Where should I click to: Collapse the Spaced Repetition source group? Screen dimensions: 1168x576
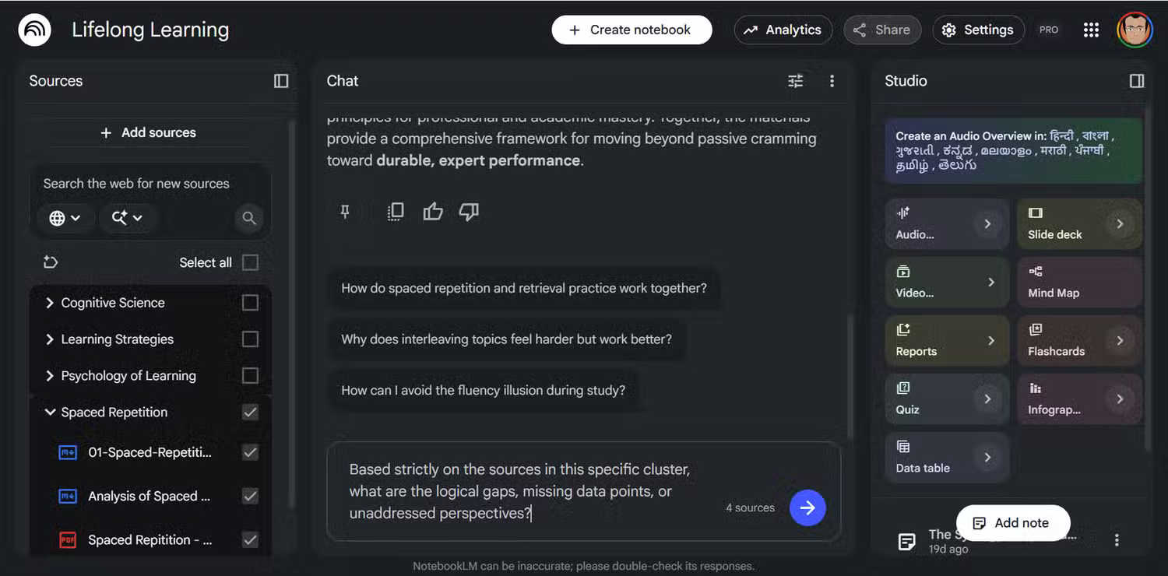pos(50,413)
